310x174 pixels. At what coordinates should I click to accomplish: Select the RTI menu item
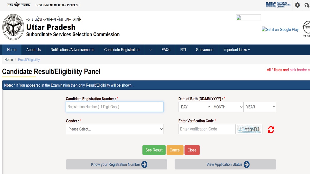pyautogui.click(x=183, y=50)
